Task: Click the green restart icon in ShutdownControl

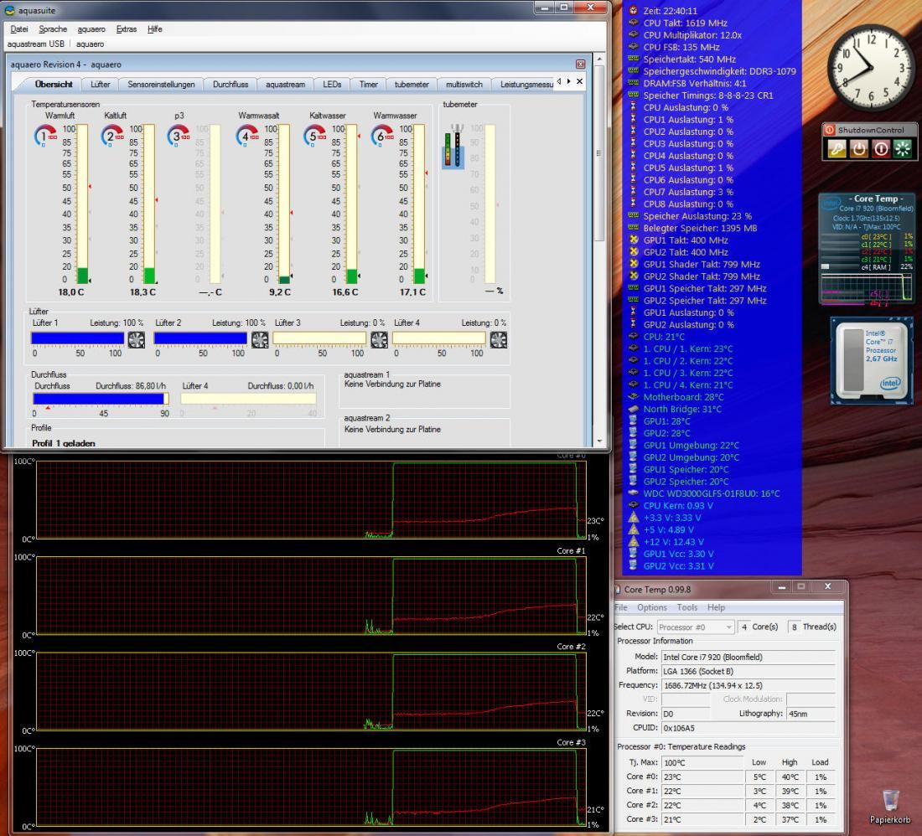Action: (903, 148)
